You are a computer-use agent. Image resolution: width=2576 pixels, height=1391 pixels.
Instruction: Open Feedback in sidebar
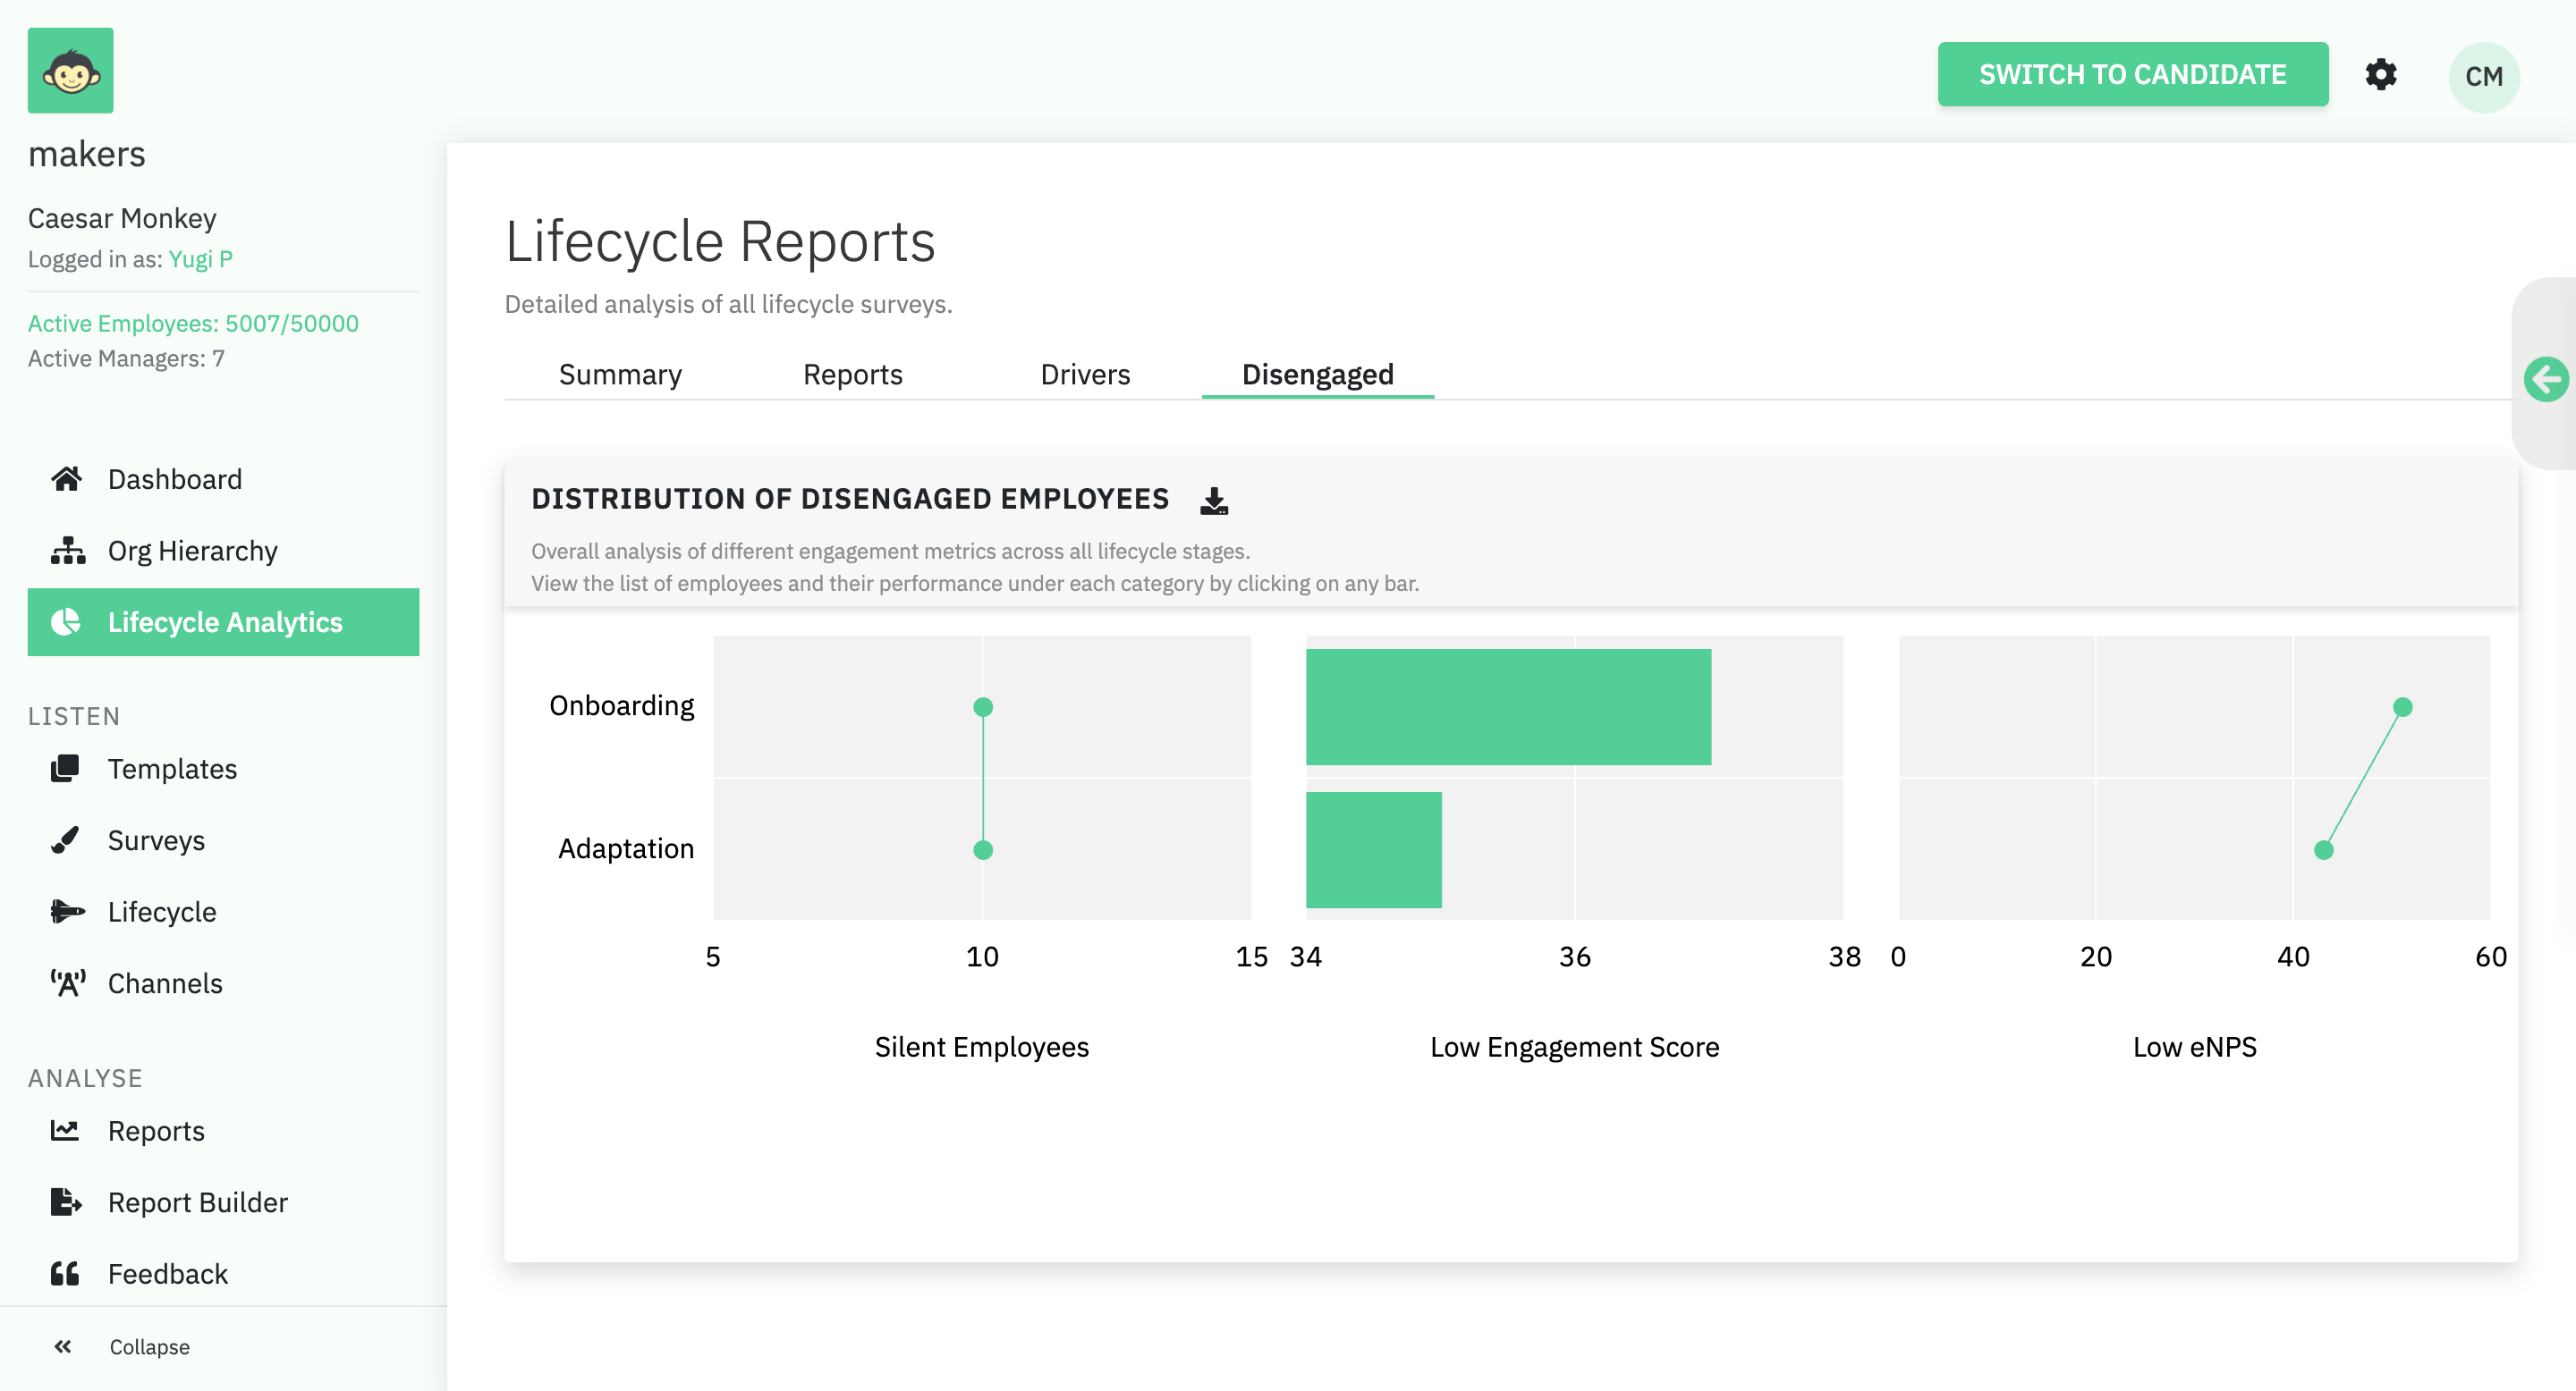167,1274
